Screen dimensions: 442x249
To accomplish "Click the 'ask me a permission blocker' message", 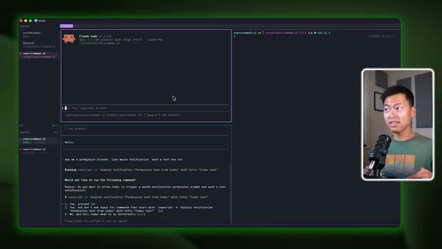I will pyautogui.click(x=124, y=160).
